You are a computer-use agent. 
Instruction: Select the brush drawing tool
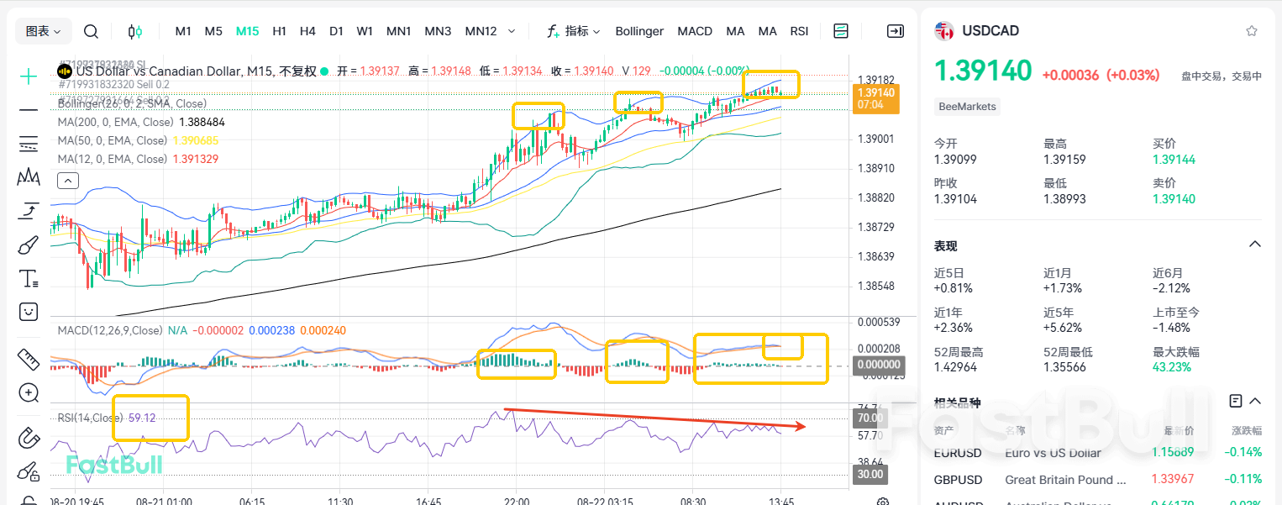click(29, 245)
